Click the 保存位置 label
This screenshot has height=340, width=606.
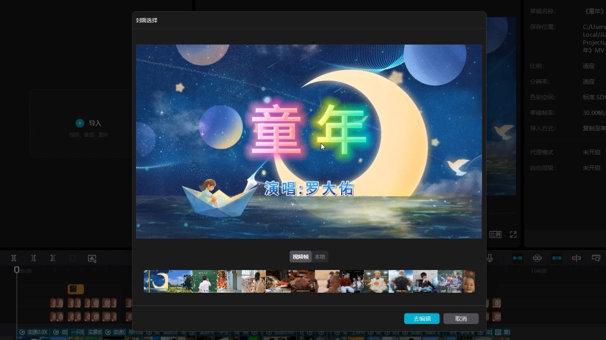[x=543, y=27]
